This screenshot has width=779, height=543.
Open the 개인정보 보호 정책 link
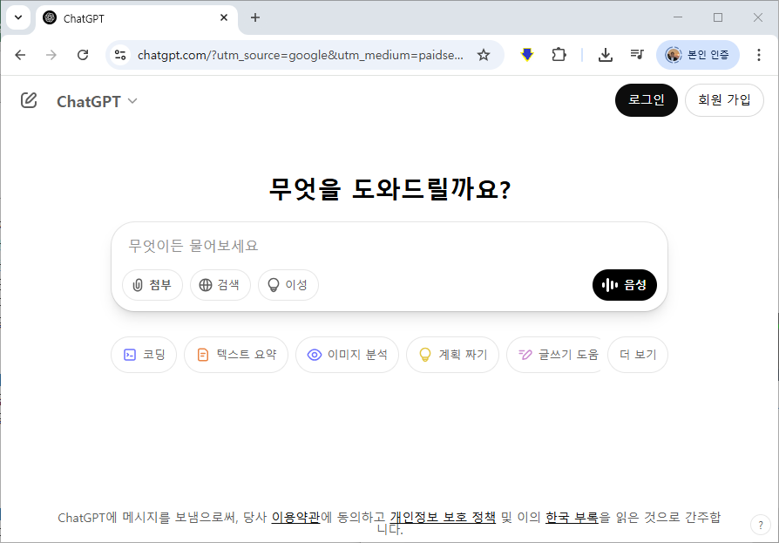point(443,517)
